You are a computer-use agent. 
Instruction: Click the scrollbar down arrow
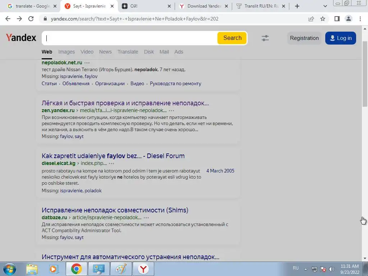click(x=365, y=258)
